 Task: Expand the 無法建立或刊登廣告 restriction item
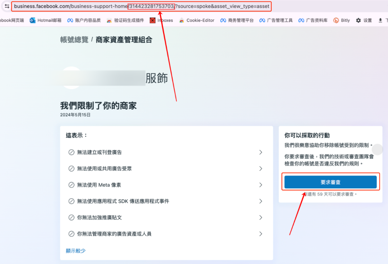[x=166, y=152]
